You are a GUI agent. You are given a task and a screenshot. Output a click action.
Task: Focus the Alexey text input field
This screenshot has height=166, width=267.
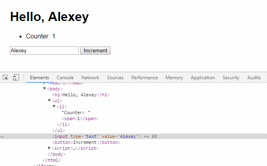coord(44,51)
